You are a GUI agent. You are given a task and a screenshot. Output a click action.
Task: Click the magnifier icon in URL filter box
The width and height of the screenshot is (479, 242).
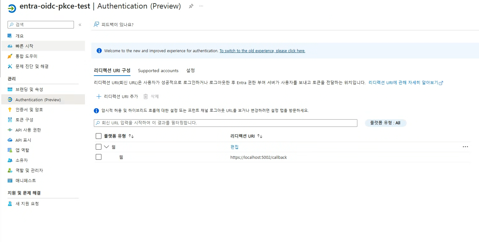click(98, 123)
